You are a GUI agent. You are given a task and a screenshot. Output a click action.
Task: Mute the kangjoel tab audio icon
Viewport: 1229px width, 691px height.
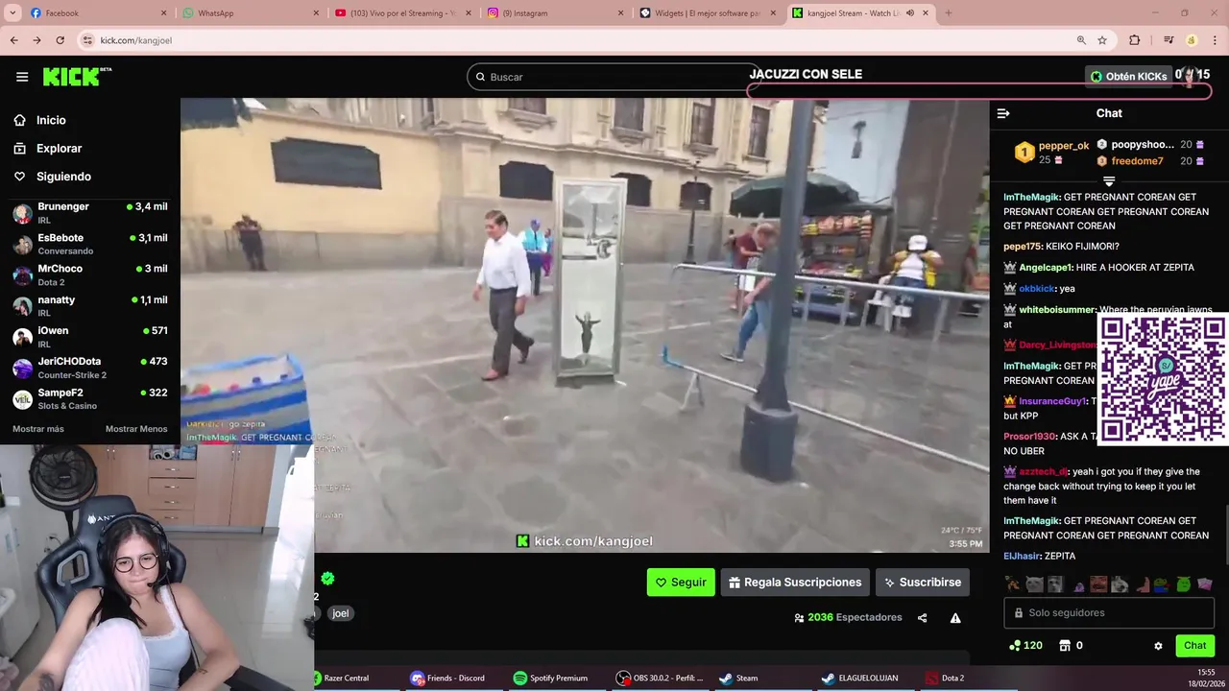(909, 13)
